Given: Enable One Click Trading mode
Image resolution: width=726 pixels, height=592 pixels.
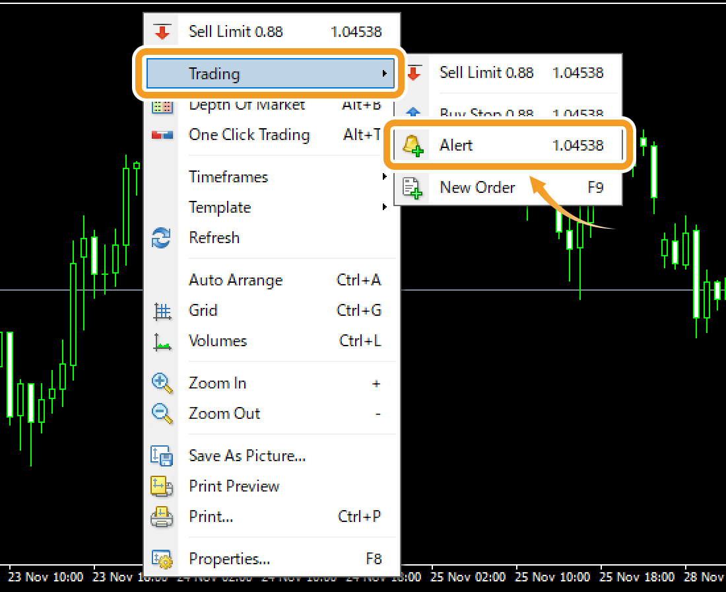Looking at the screenshot, I should point(249,135).
